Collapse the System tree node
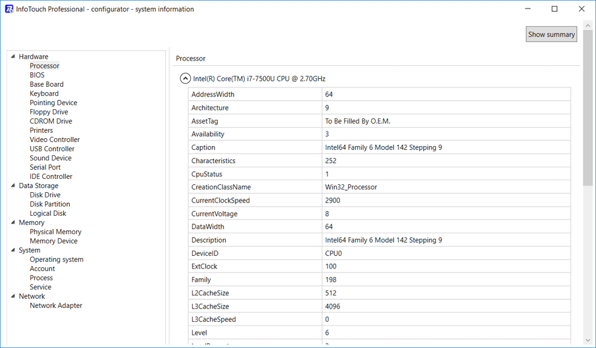Viewport: 596px width, 348px height. [x=13, y=250]
